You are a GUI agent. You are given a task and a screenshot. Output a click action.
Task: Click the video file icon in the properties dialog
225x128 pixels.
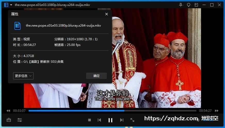coord(18,26)
